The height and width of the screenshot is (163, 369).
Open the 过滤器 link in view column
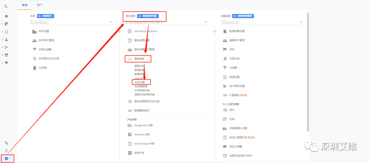pos(233,68)
